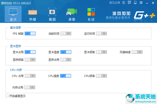Viewport: 157px width, 104px height.
Task: Click the 高端玩家必备软件 slogan text
Action: click(118, 18)
